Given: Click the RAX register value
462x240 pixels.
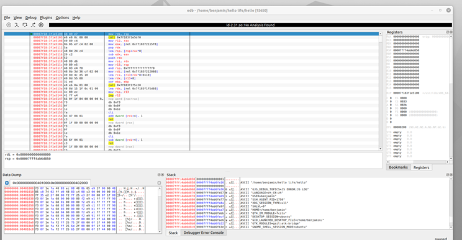Looking at the screenshot, I should (406, 37).
